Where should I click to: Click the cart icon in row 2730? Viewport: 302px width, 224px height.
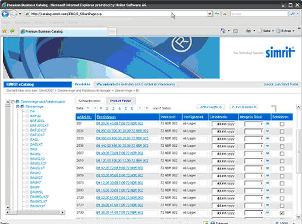click(268, 213)
